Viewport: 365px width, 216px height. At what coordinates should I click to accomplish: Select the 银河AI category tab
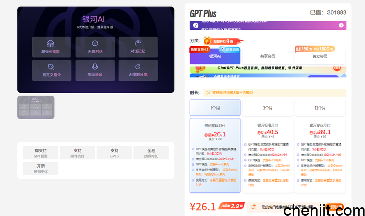coord(215,56)
